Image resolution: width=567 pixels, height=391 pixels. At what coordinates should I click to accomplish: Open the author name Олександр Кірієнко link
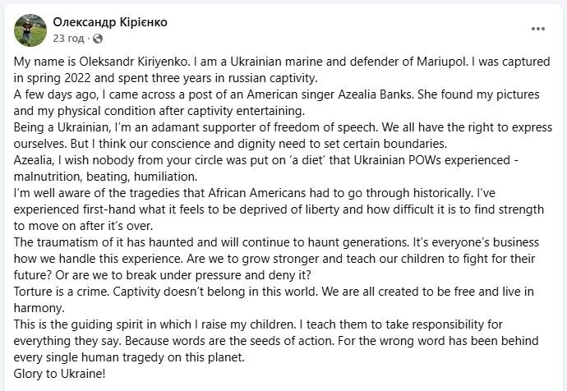point(110,22)
